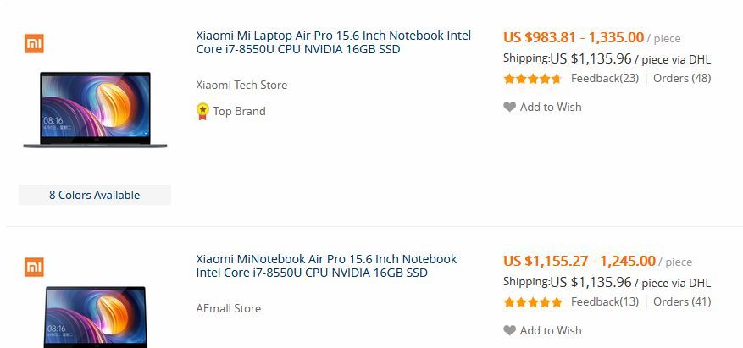
Task: Click the Xiaomi Mi logo on first listing
Action: click(x=34, y=43)
